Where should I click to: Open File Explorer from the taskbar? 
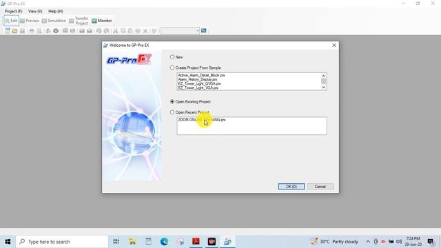[132, 242]
